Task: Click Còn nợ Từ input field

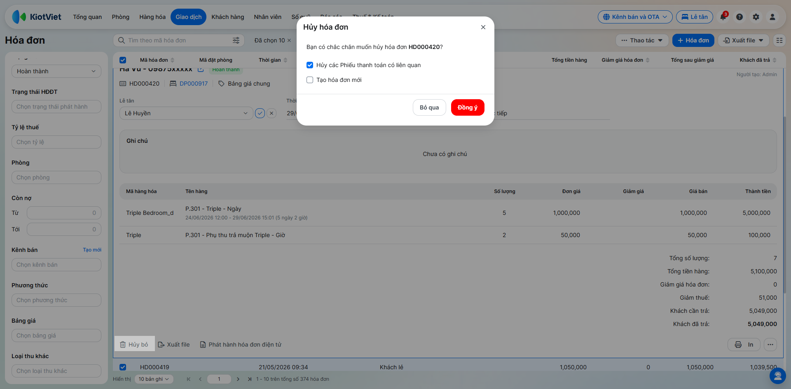Action: [64, 213]
